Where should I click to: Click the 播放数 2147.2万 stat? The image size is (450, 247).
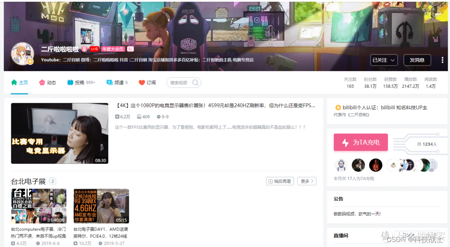(x=410, y=82)
